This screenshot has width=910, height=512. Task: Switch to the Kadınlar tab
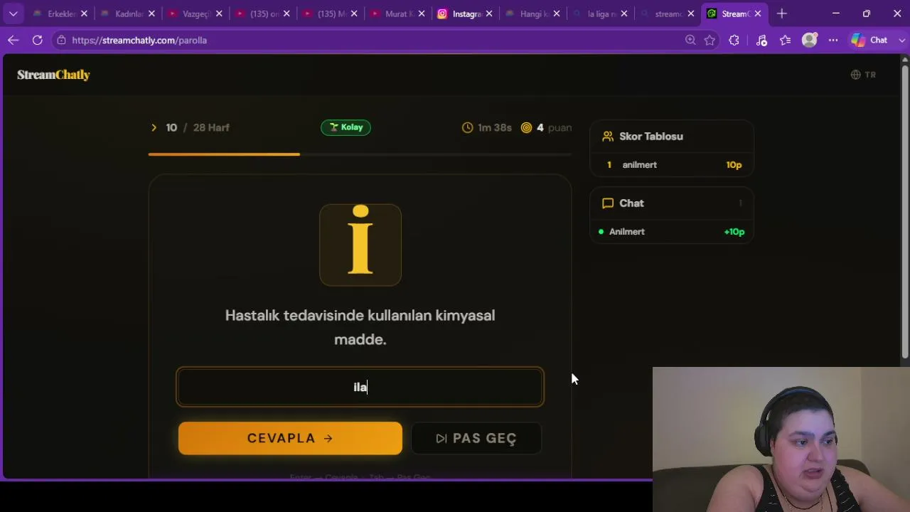127,14
